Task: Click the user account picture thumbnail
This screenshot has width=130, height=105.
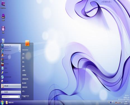Action: pos(27,43)
